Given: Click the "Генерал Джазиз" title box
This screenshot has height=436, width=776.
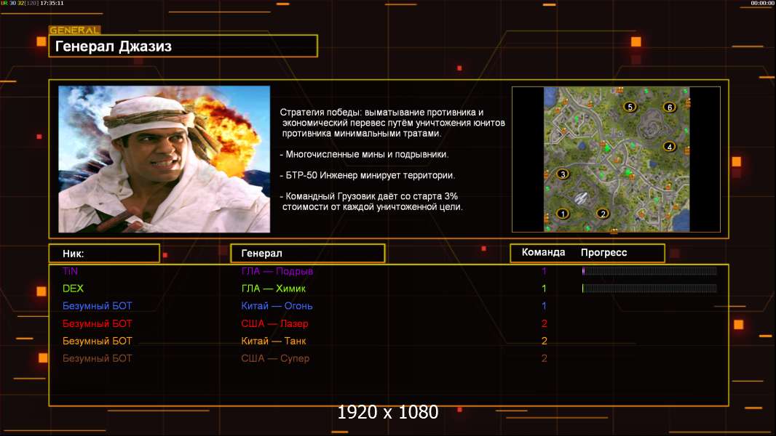Looking at the screenshot, I should (183, 47).
